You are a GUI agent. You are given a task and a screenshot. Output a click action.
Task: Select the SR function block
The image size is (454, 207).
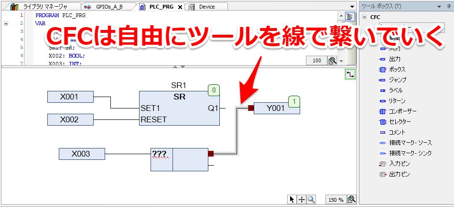tap(179, 108)
